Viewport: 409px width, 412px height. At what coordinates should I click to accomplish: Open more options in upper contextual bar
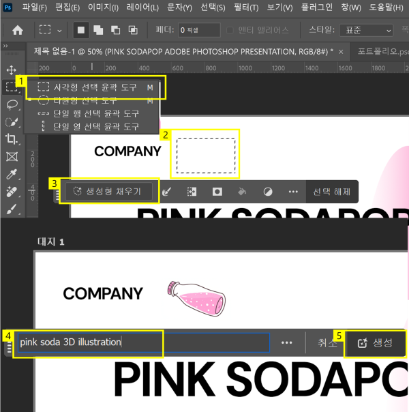[293, 192]
